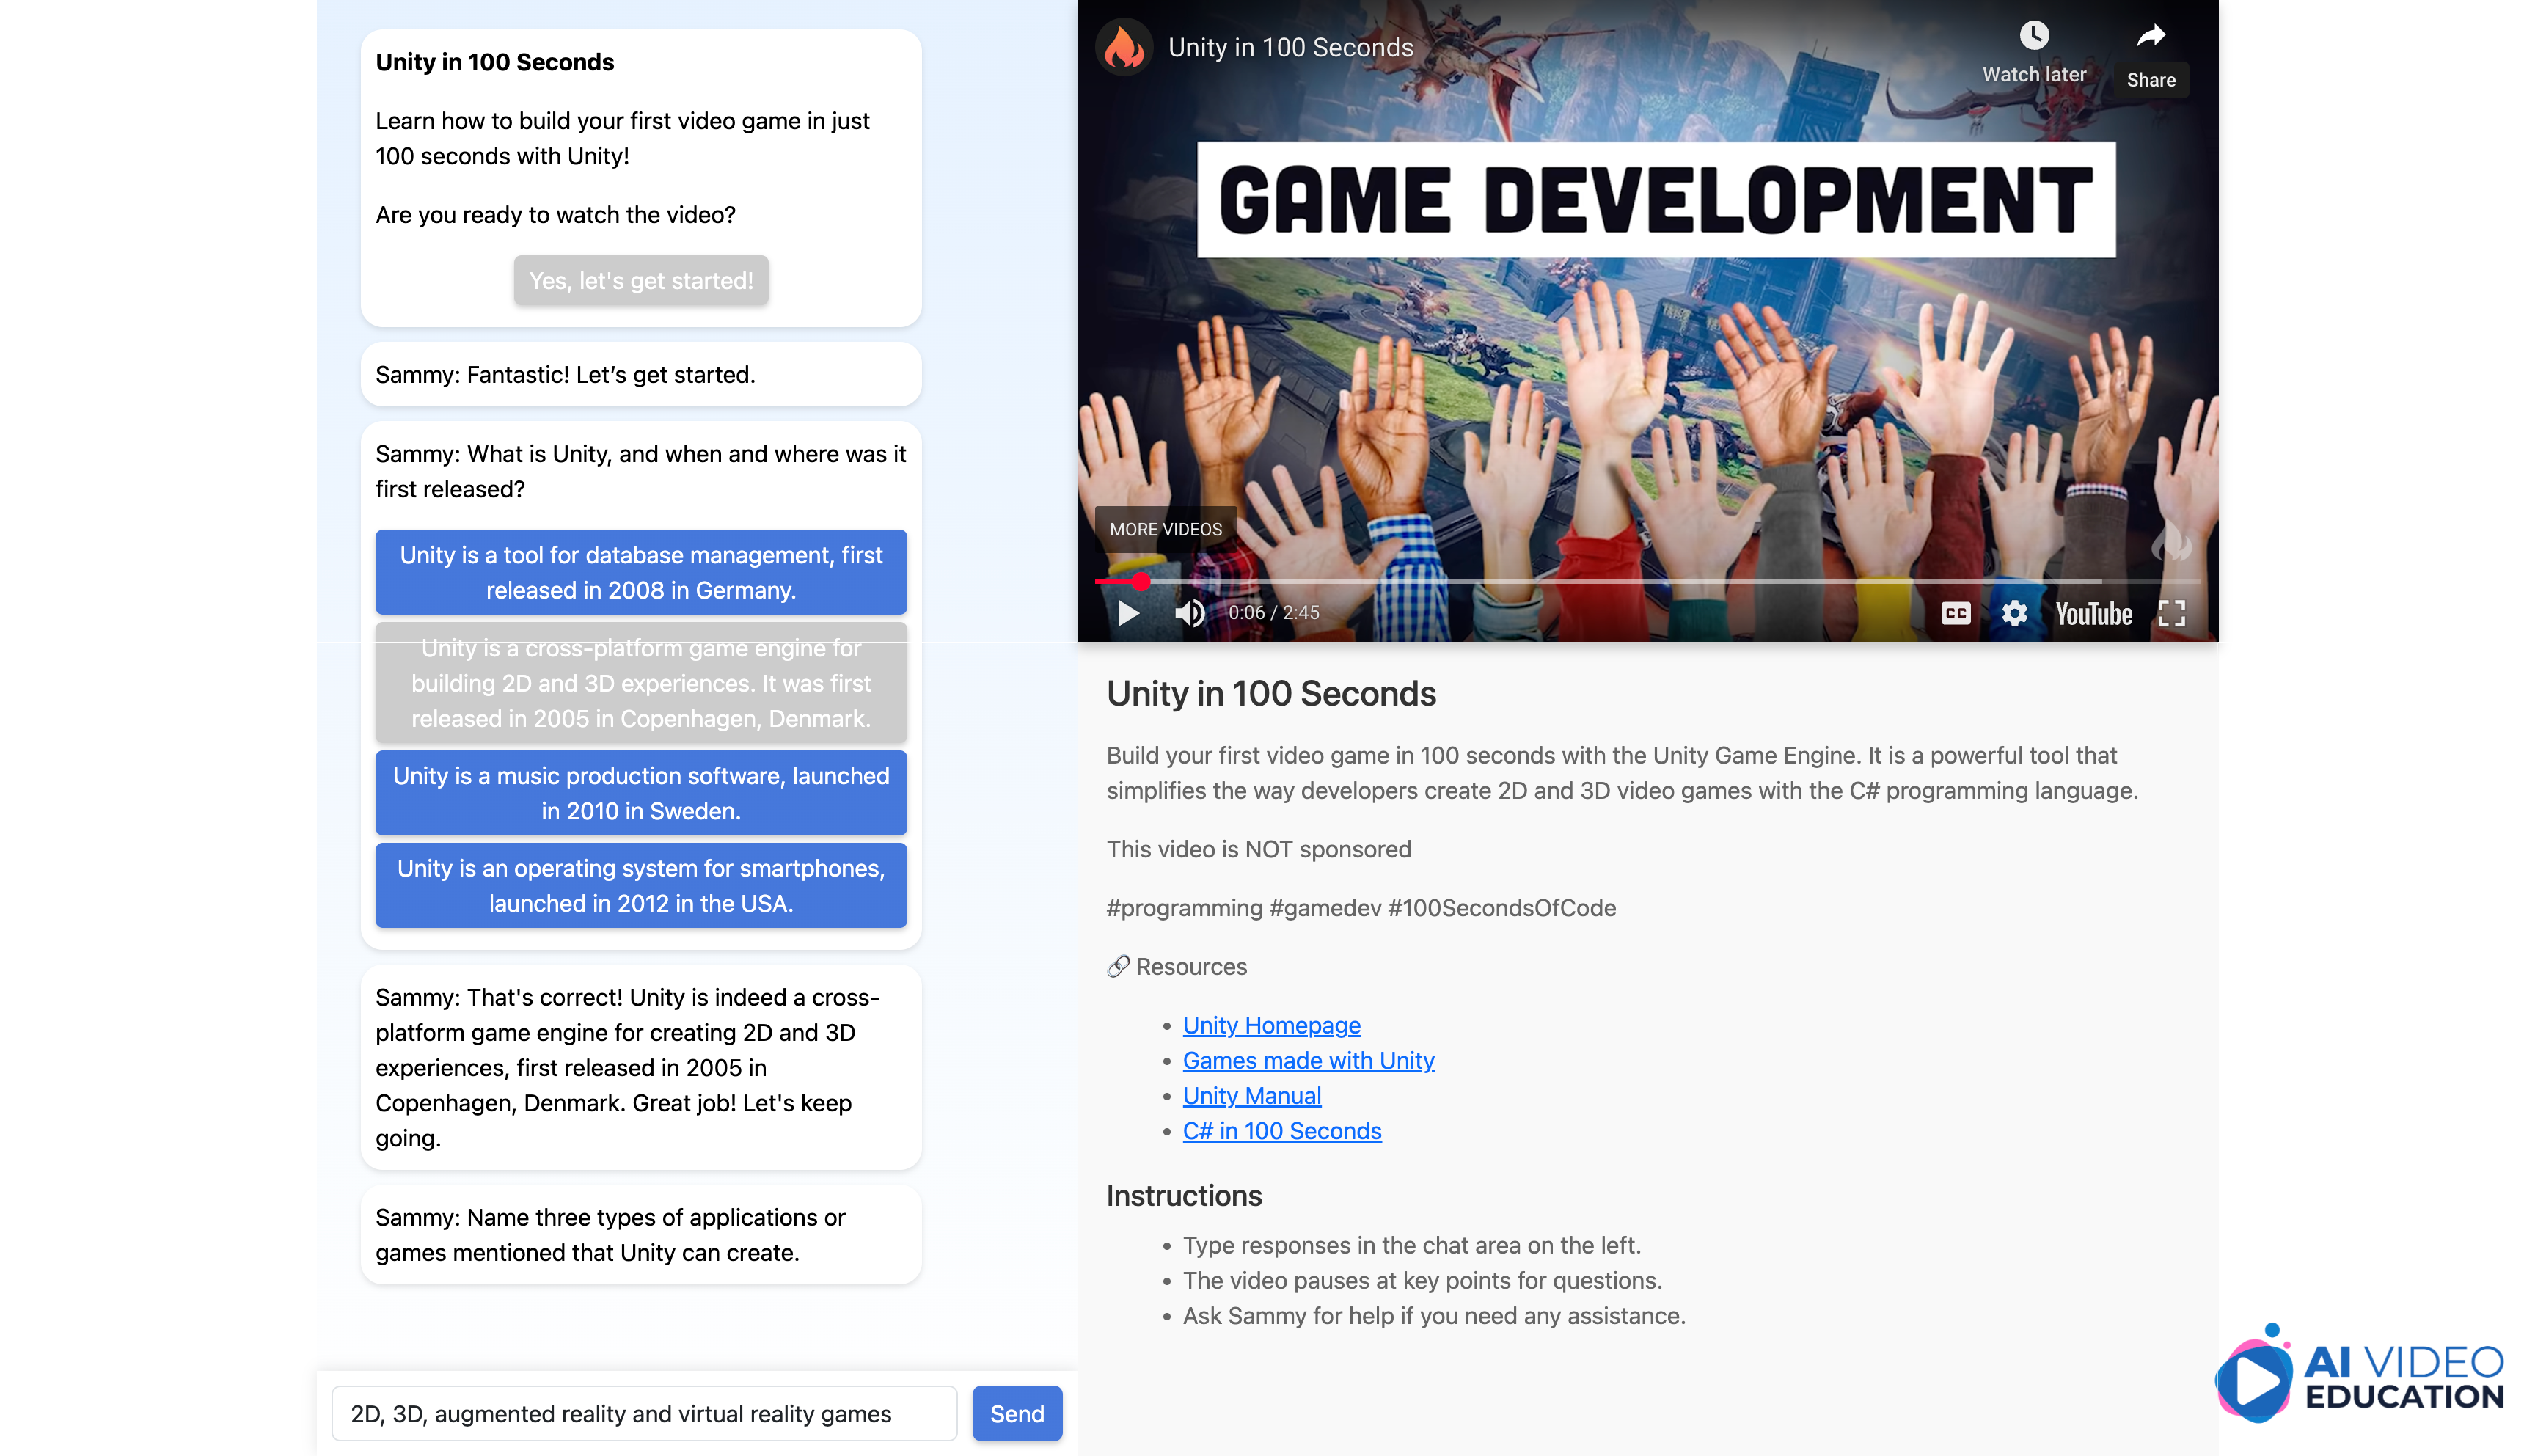
Task: Enter fullscreen mode
Action: 2173,613
